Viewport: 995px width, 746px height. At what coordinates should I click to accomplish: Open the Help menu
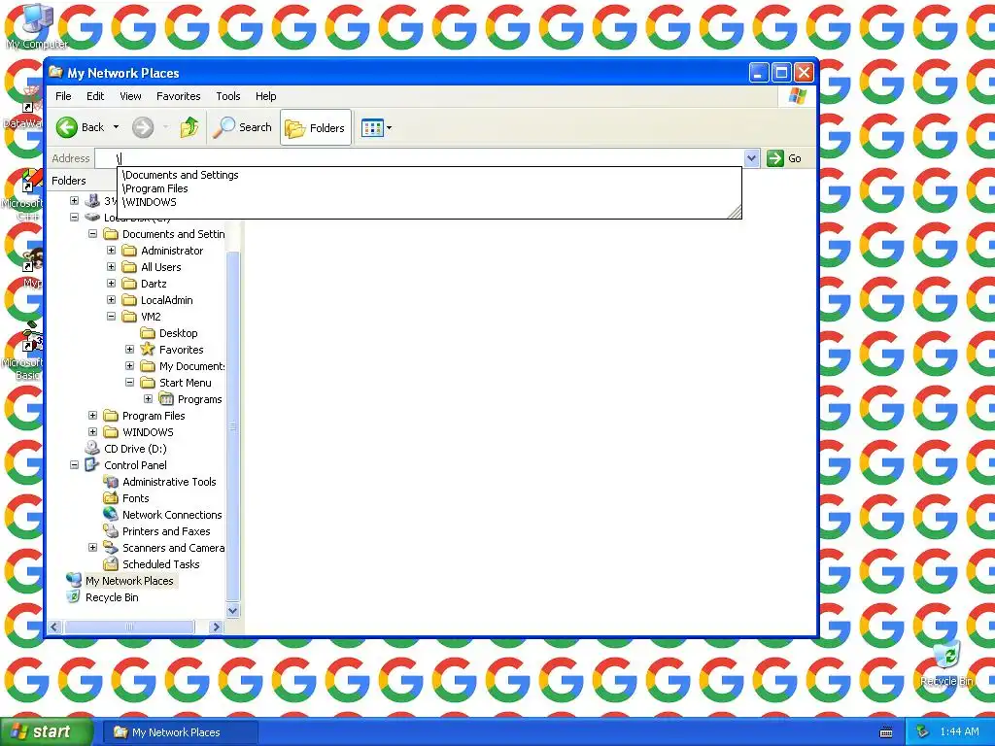pos(266,96)
